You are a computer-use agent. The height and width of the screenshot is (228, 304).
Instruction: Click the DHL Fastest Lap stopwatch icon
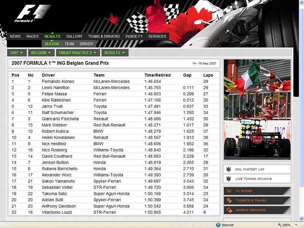pyautogui.click(x=229, y=169)
